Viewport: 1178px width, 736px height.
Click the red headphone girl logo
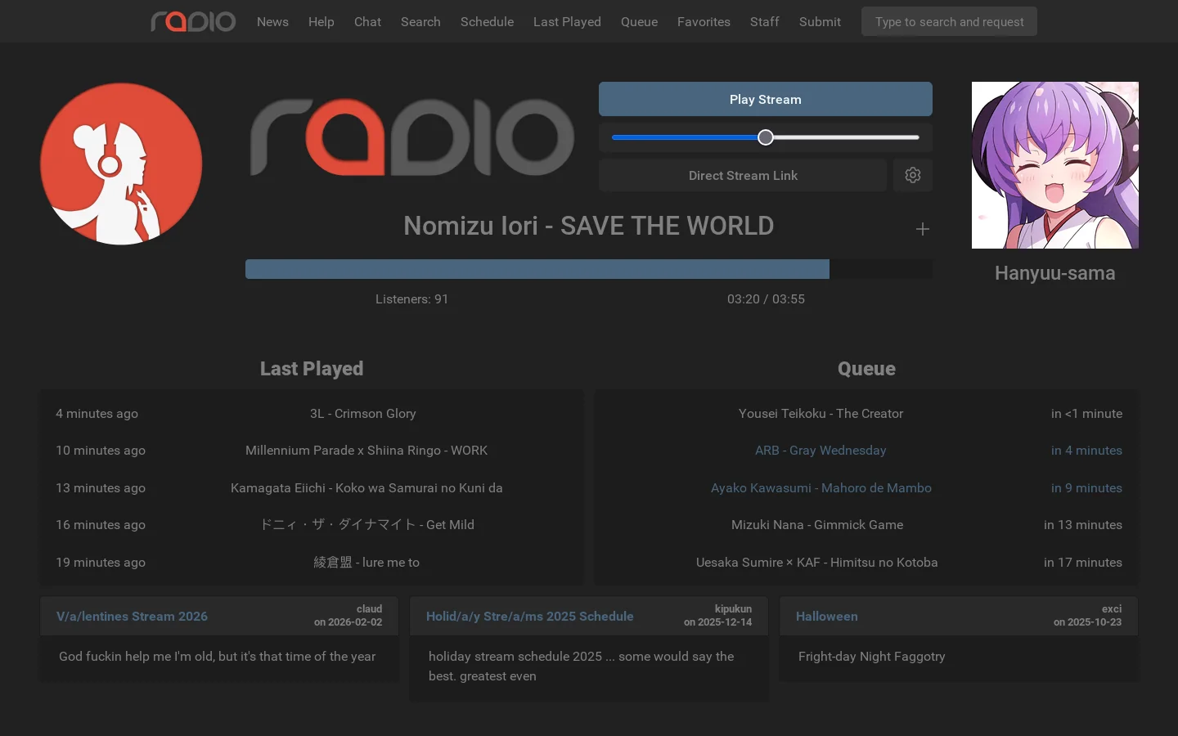pos(121,164)
